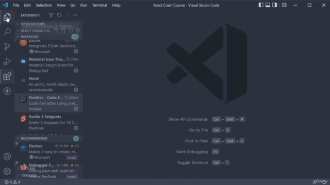
Task: Click the VS Code logo in title bar
Action: [x=6, y=5]
